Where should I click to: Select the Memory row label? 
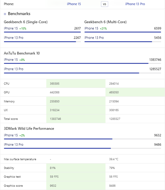9,101
